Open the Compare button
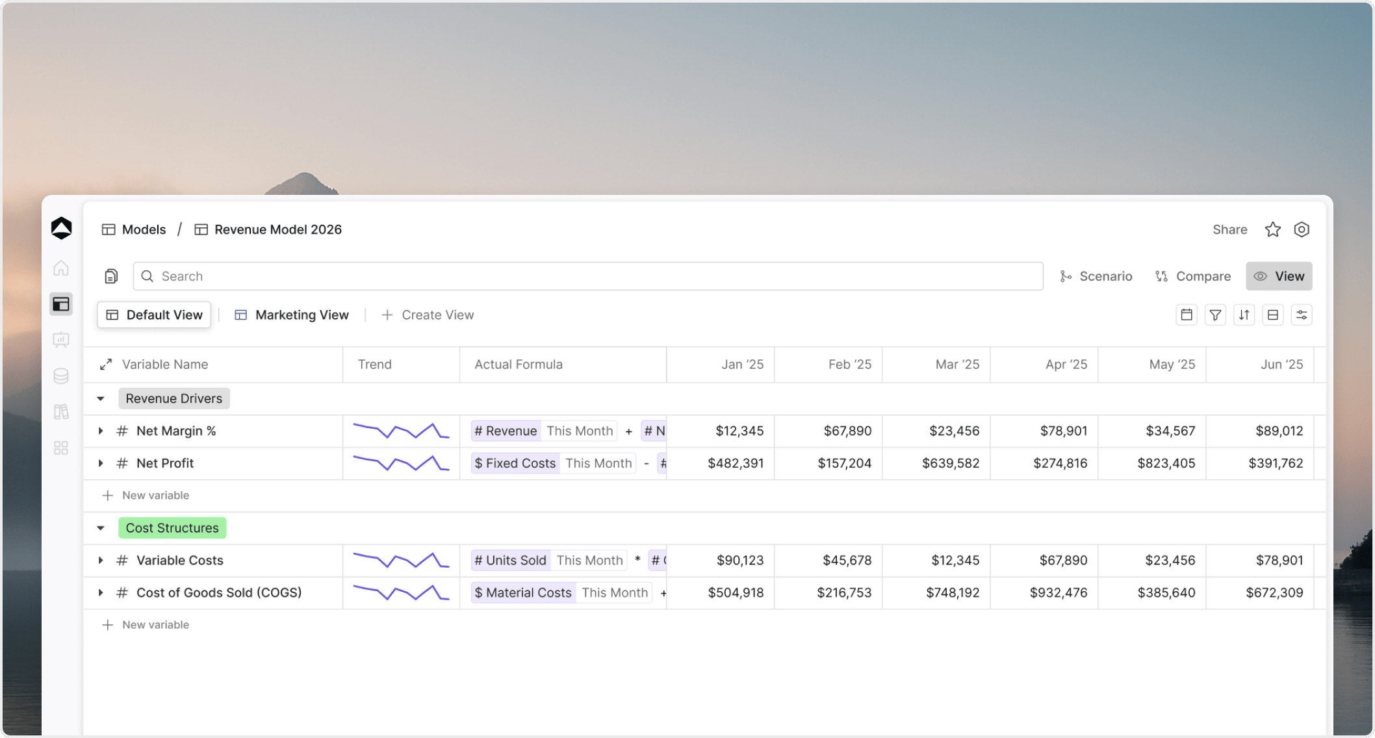 (x=1193, y=276)
